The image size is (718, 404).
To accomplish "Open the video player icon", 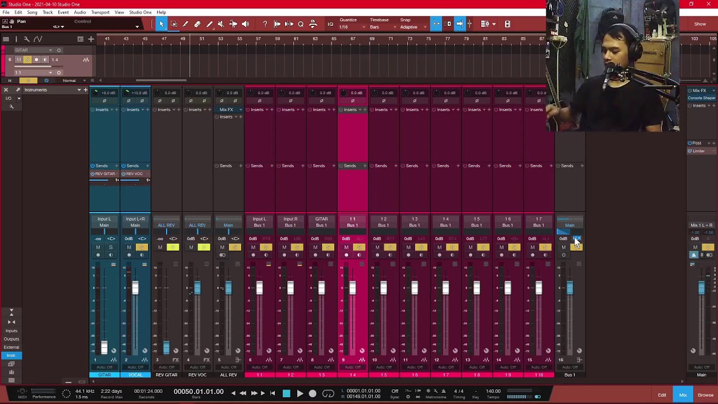I will [507, 24].
